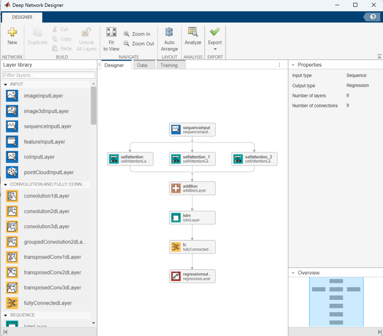
Task: Select the selfattention_2 node on canvas
Action: click(x=254, y=159)
